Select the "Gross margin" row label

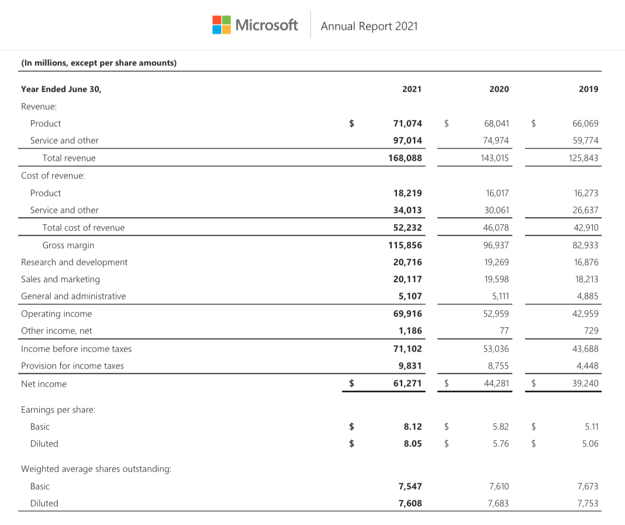(x=68, y=245)
